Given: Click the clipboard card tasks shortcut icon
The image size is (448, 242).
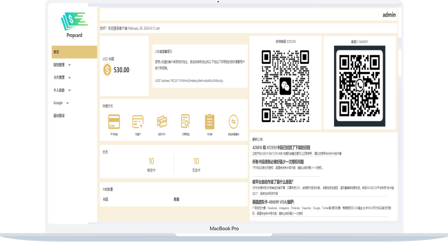Looking at the screenshot, I should [x=209, y=122].
